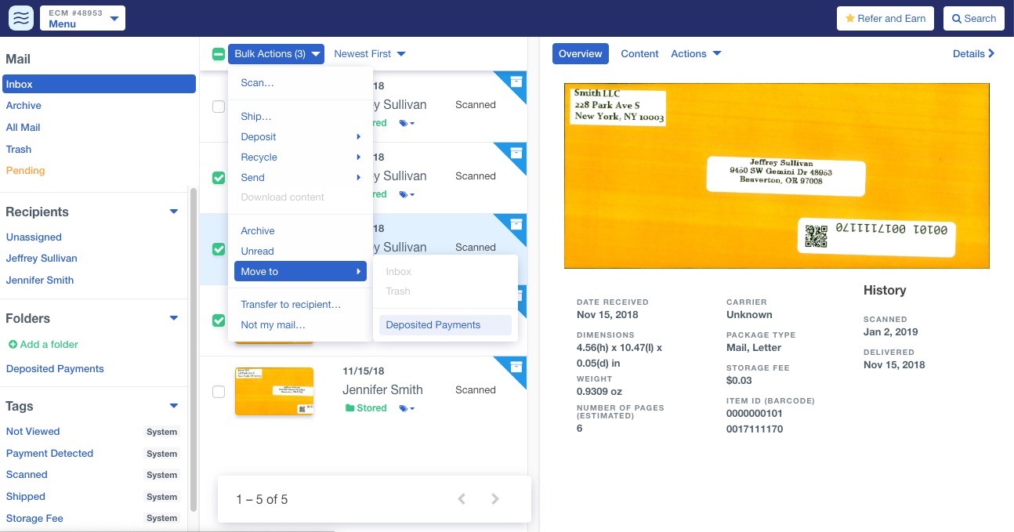The width and height of the screenshot is (1014, 532).
Task: Open the hamburger menu icon top left
Action: tap(20, 17)
